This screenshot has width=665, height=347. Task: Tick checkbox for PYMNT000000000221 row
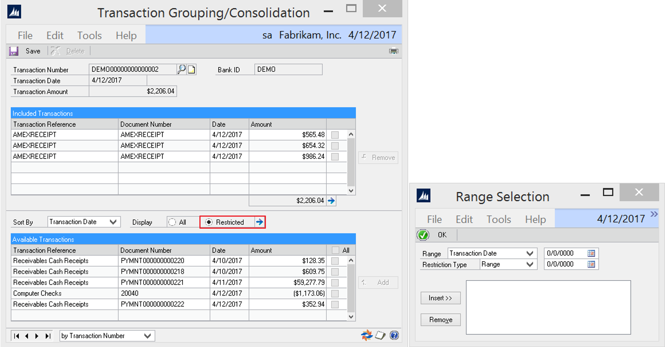[x=335, y=283]
